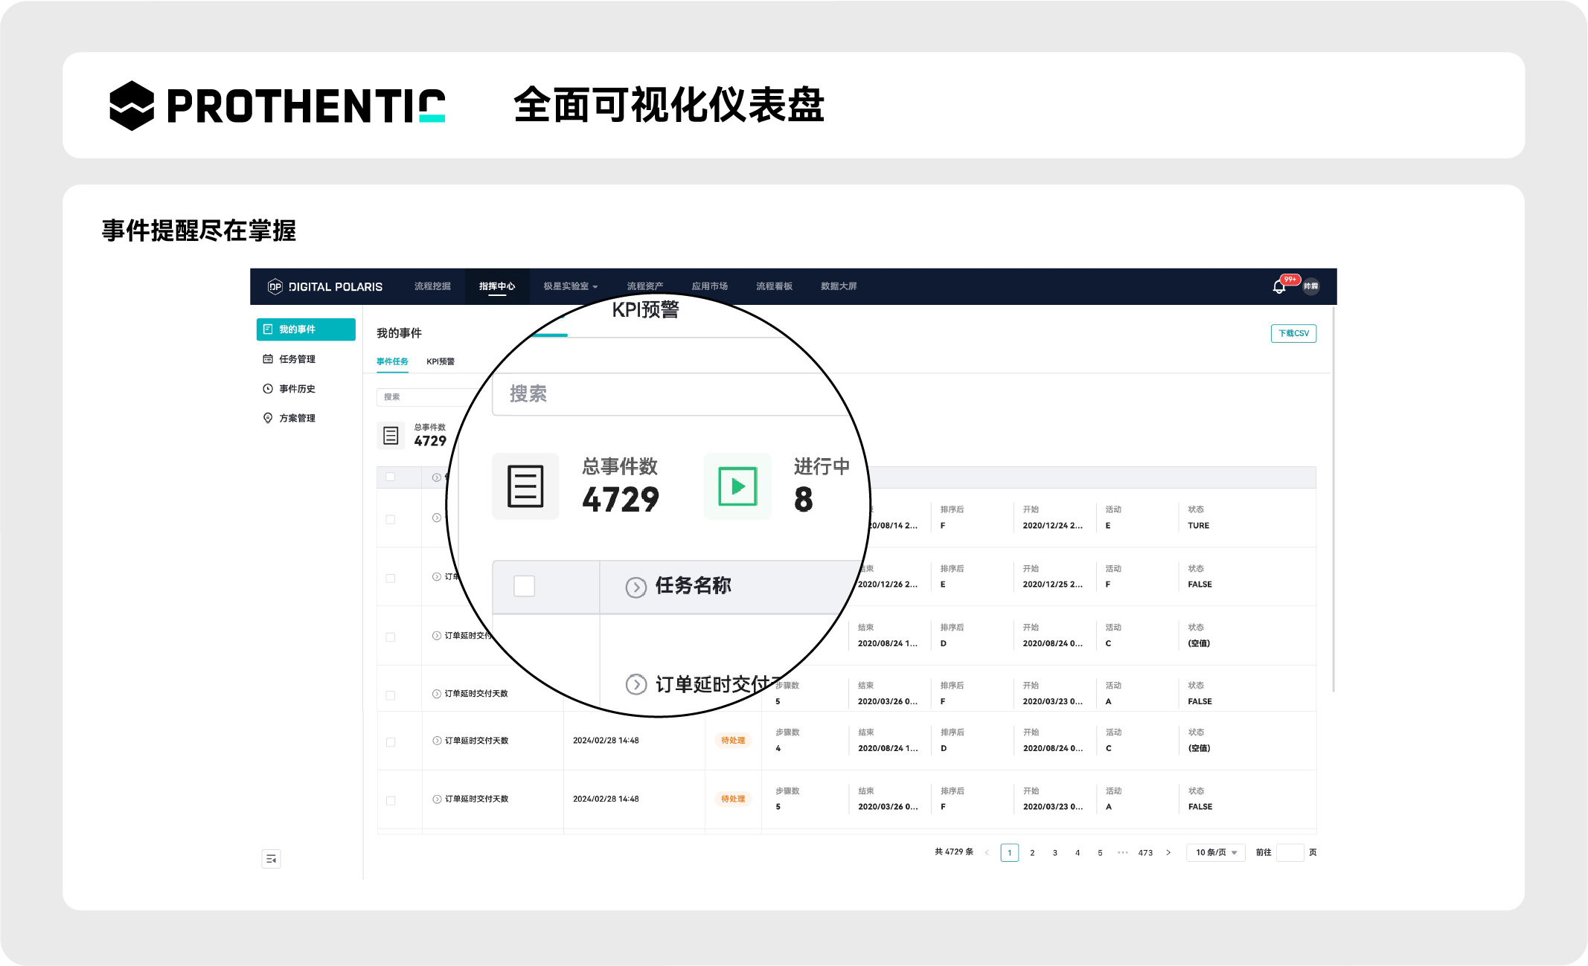
Task: Toggle the large select-all checkbox beside 任务名称
Action: tap(524, 586)
